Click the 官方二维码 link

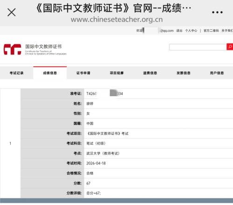tap(211, 31)
